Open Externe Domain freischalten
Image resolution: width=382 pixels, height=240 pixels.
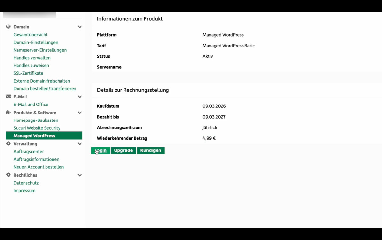tap(42, 81)
